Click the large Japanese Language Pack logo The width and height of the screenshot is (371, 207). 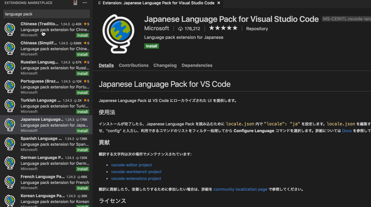(118, 34)
